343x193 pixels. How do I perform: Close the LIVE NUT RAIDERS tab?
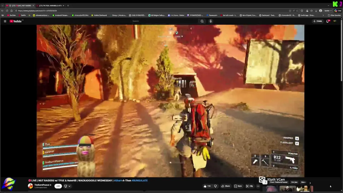point(33,6)
